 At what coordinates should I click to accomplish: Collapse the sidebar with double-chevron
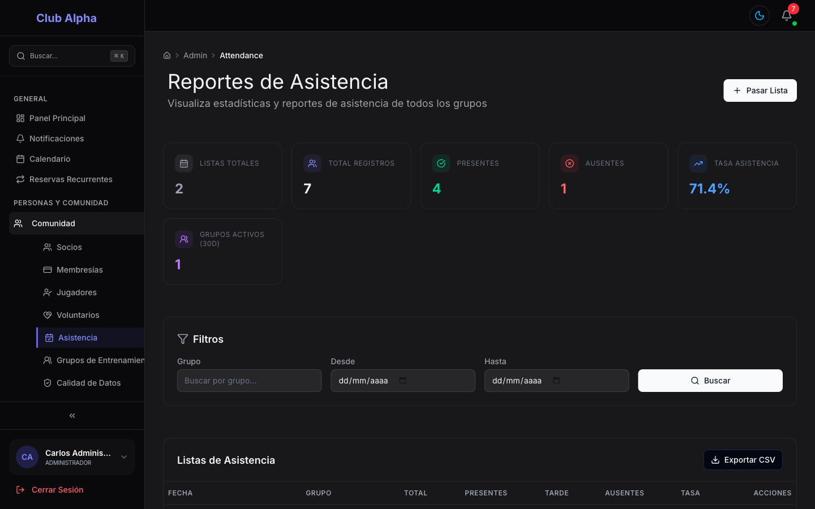(x=72, y=416)
